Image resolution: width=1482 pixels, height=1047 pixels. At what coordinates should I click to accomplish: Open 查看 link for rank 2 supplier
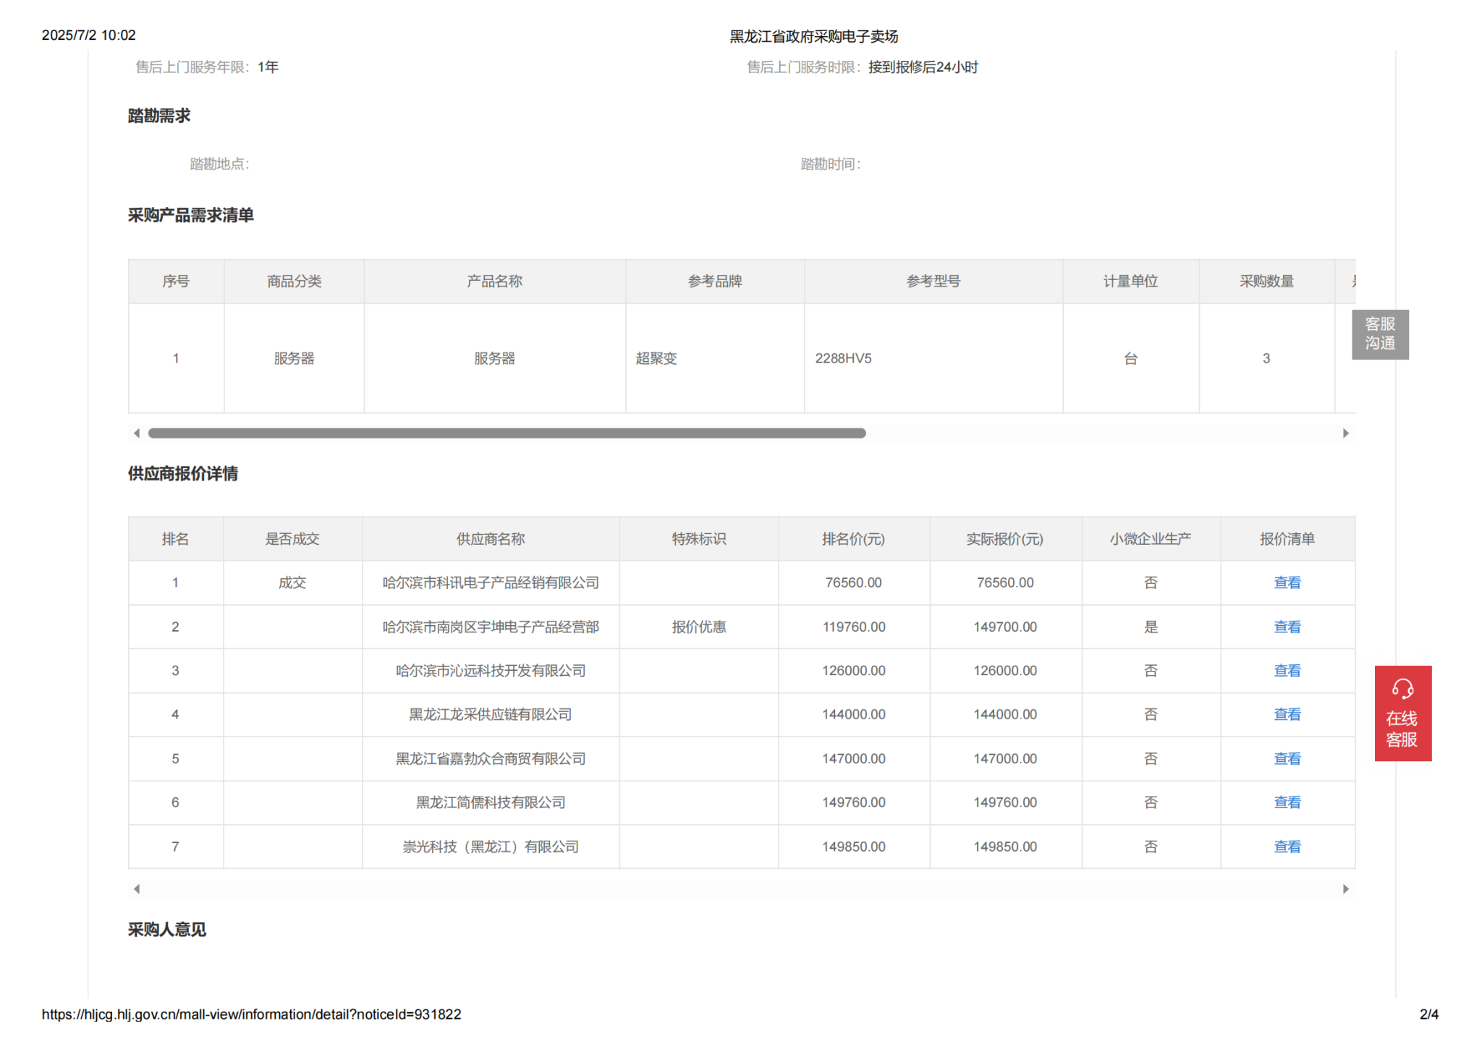[1287, 627]
